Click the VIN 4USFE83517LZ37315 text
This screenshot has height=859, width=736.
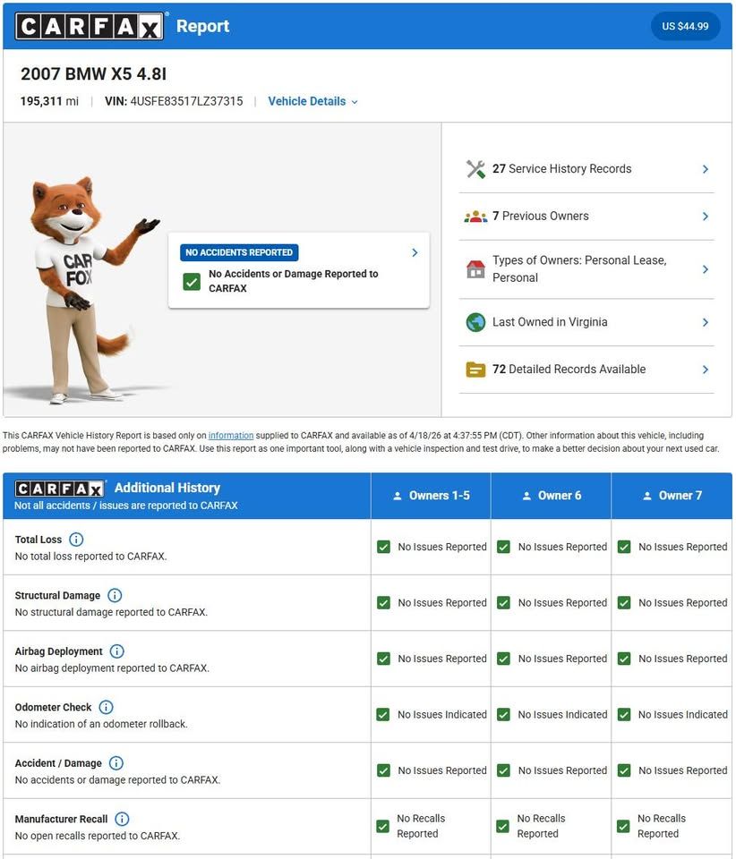(174, 101)
